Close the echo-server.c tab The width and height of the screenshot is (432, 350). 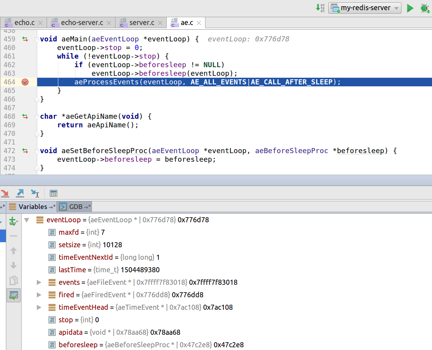(x=109, y=23)
